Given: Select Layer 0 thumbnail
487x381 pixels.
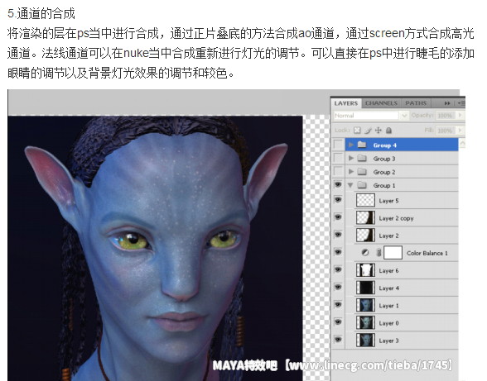Looking at the screenshot, I should pos(365,322).
